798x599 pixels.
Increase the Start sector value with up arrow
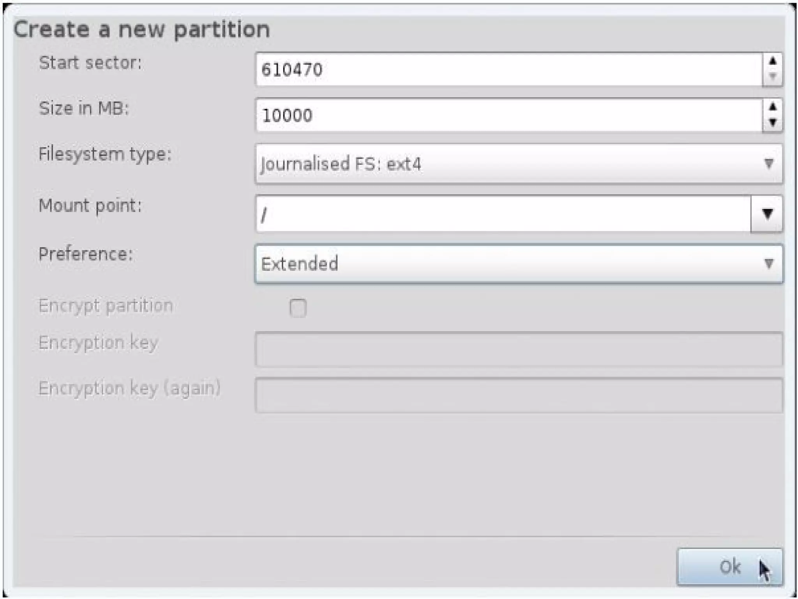pos(772,62)
